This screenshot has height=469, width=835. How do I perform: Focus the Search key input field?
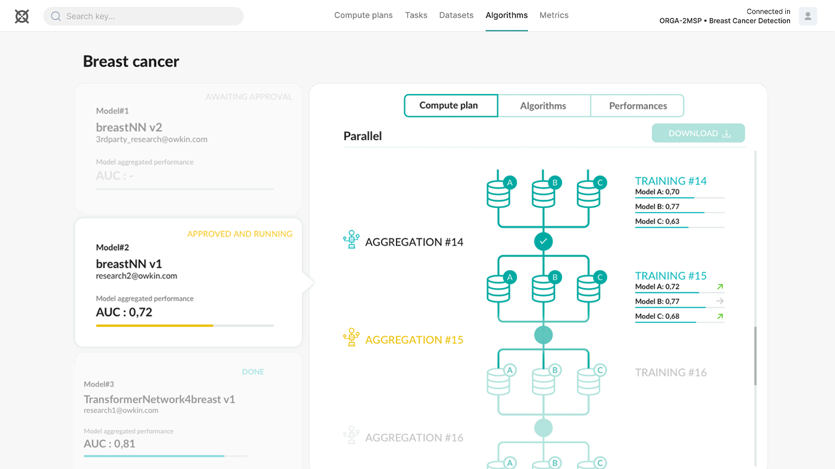click(x=143, y=16)
